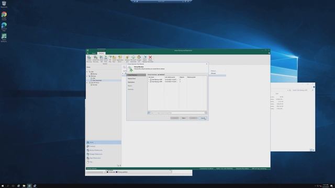Open the Windows Start menu
335x188 pixels.
tap(2, 186)
